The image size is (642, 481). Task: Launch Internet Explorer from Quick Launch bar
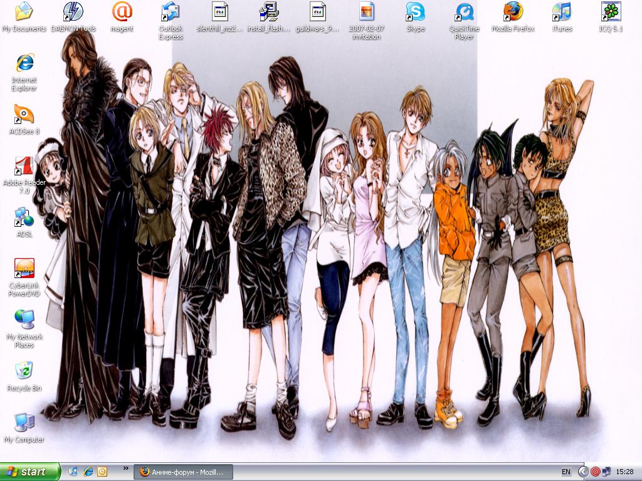[88, 472]
